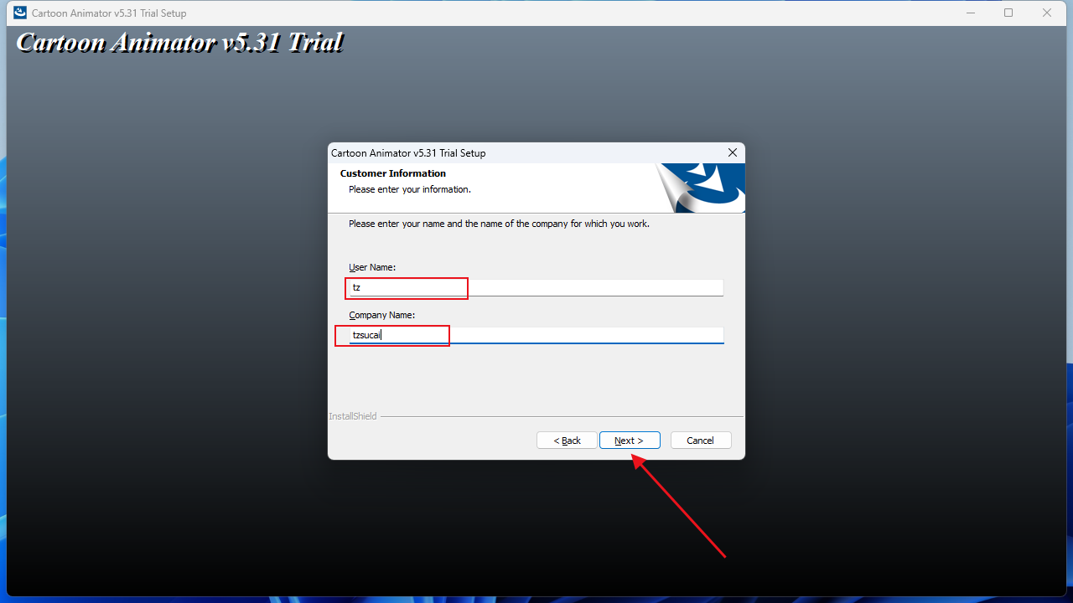Screen dimensions: 1073x603
Task: Click the Cartoon Animator icon in the title bar
Action: [20, 13]
